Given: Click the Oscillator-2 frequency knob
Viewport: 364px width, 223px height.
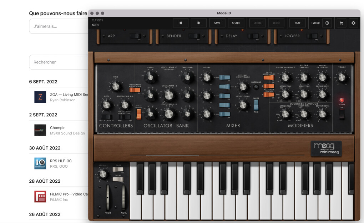Looking at the screenshot, I should (x=169, y=95).
